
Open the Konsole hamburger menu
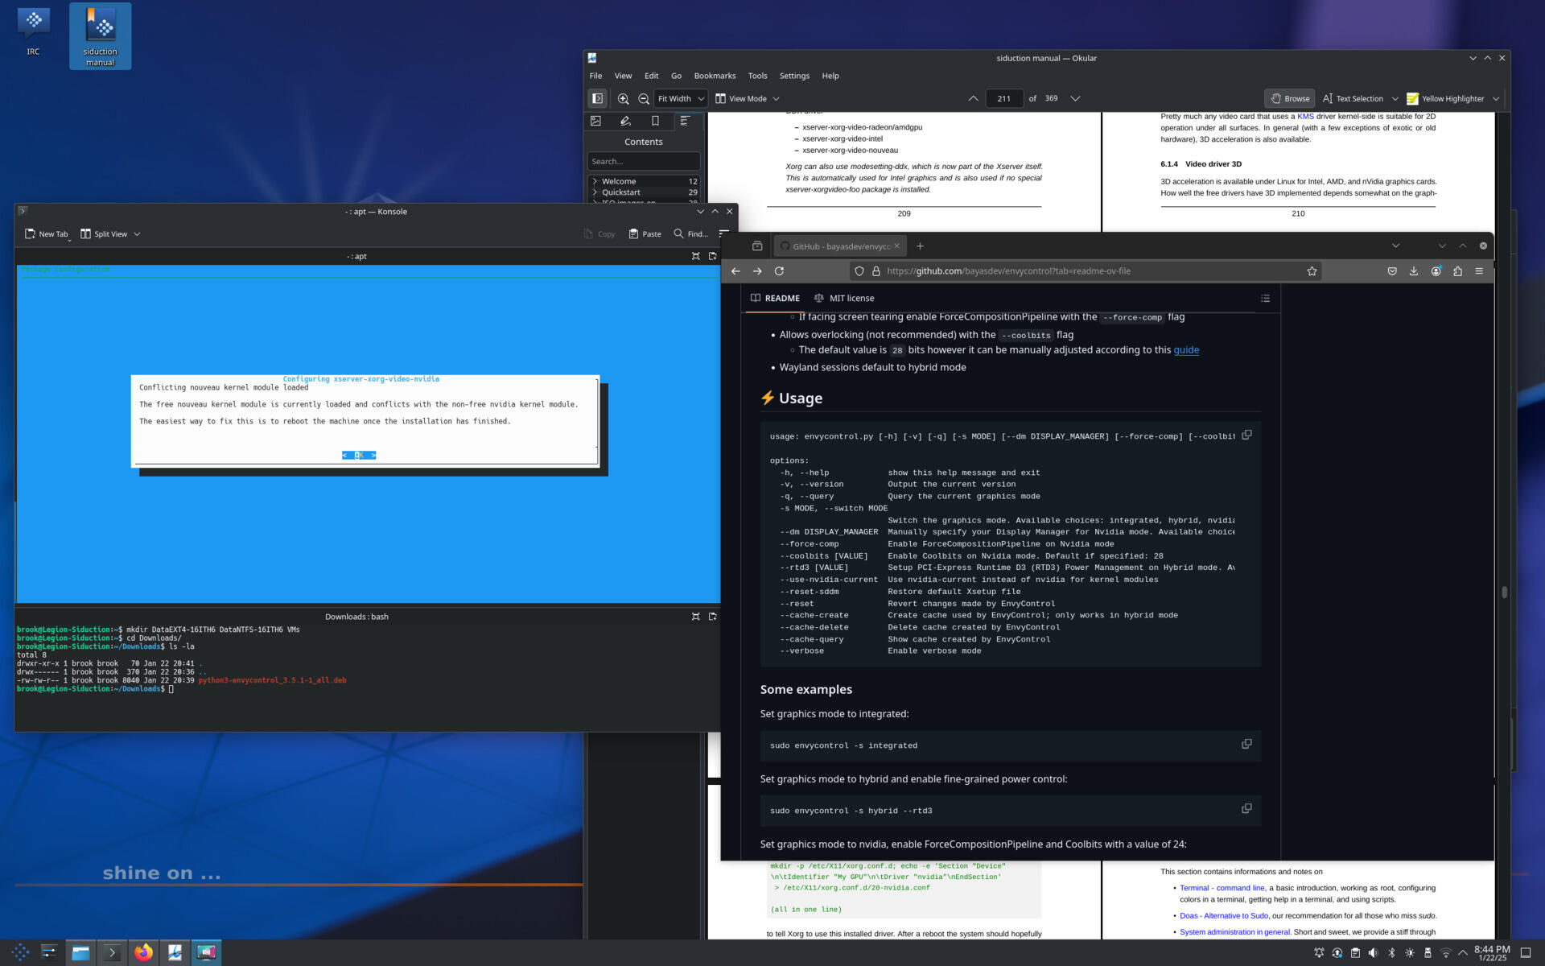(723, 233)
